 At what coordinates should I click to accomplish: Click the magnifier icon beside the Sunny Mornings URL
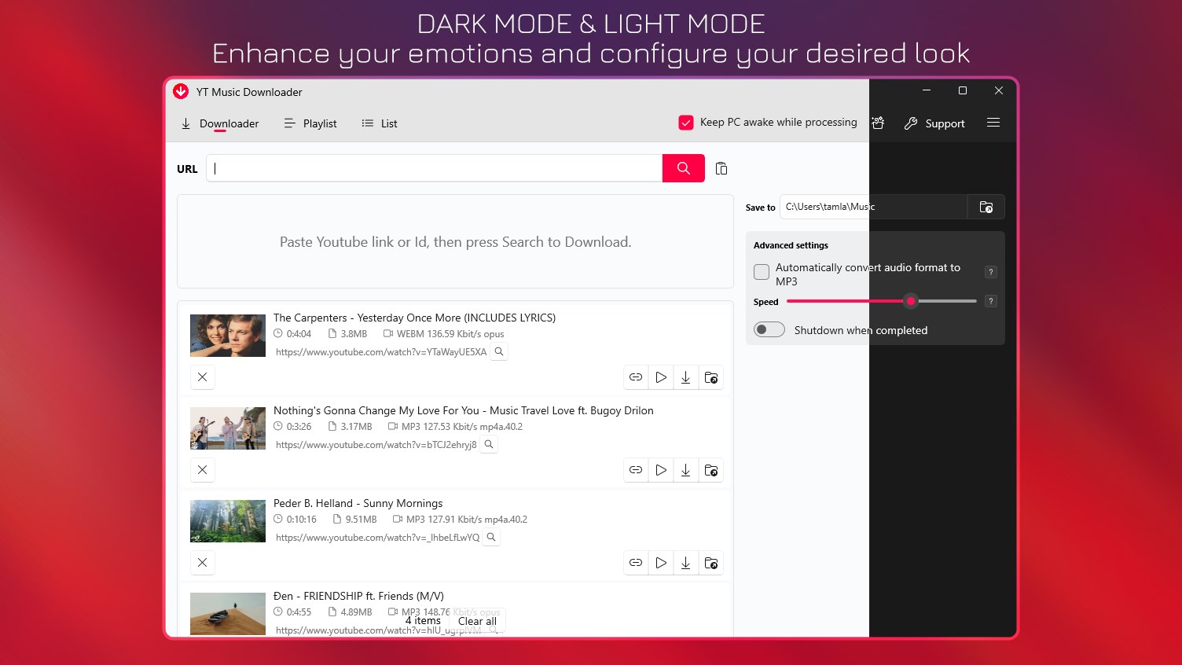tap(491, 537)
